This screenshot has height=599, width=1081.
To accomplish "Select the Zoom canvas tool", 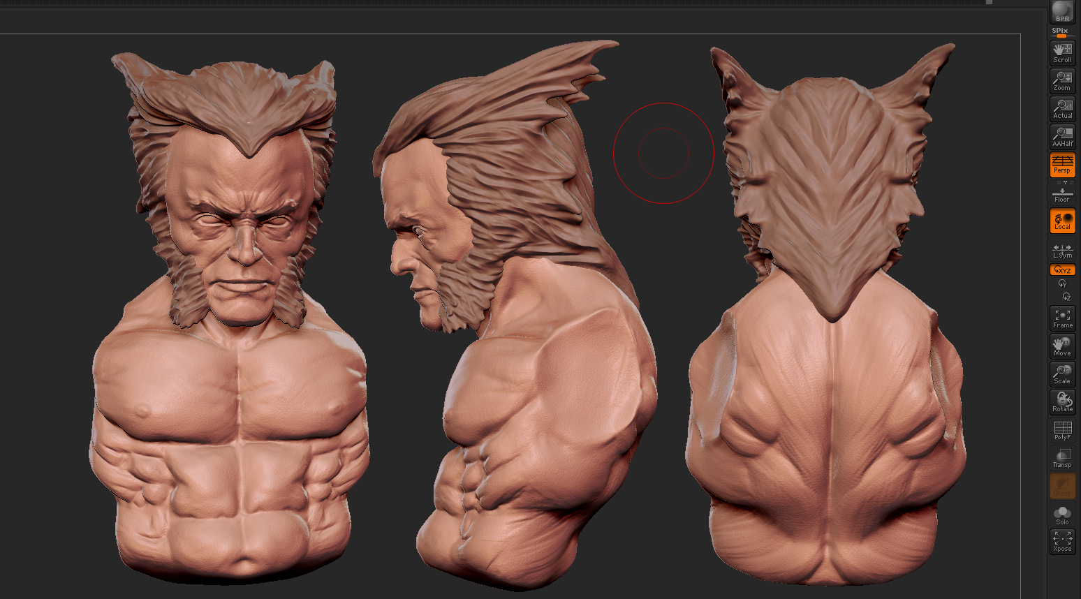I will point(1062,81).
